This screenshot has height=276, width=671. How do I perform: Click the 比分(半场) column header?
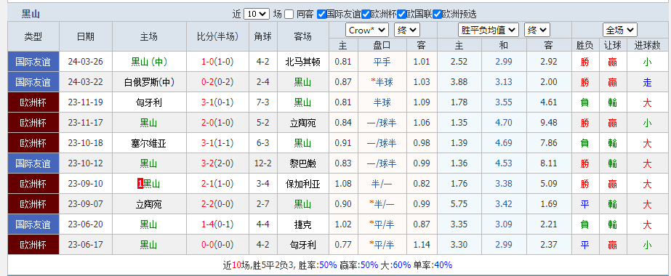click(217, 37)
